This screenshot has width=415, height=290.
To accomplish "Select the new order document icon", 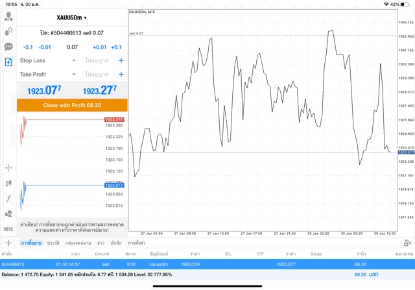I will [x=8, y=62].
